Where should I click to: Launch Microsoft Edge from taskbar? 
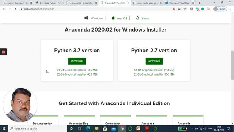point(88,129)
